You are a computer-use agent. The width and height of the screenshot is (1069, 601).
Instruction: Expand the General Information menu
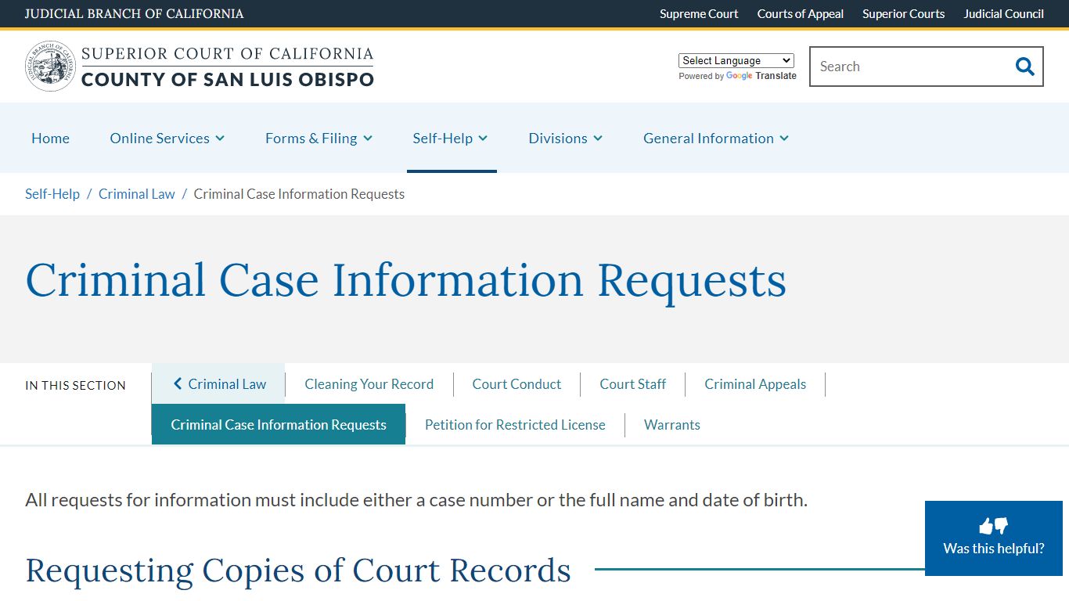(716, 138)
